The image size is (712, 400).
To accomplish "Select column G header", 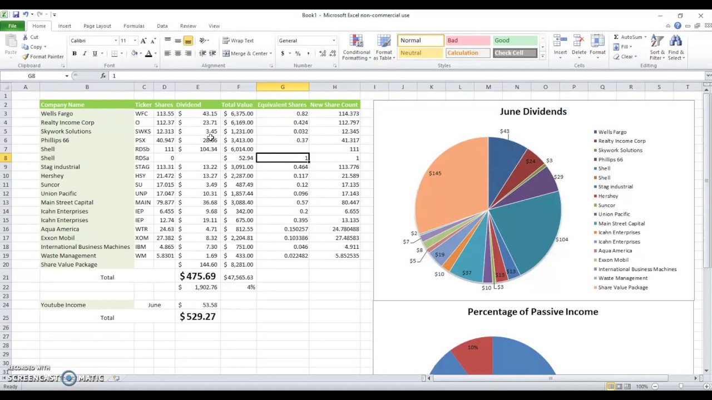I will pos(283,87).
